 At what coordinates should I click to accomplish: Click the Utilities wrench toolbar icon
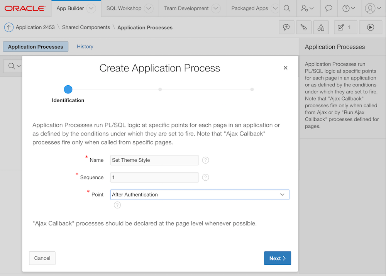pyautogui.click(x=303, y=27)
